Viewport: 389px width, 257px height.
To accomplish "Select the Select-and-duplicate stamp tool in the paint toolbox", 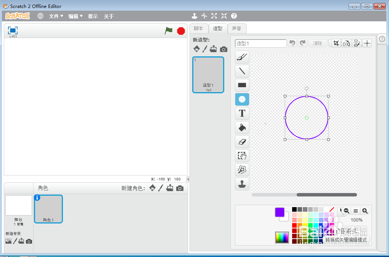I will (x=242, y=184).
